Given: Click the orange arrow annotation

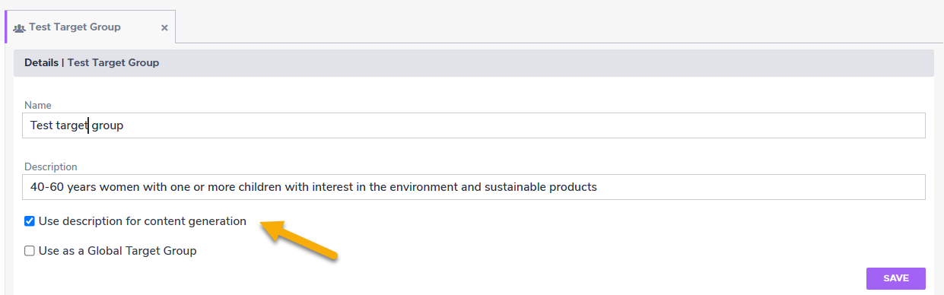Looking at the screenshot, I should click(299, 239).
